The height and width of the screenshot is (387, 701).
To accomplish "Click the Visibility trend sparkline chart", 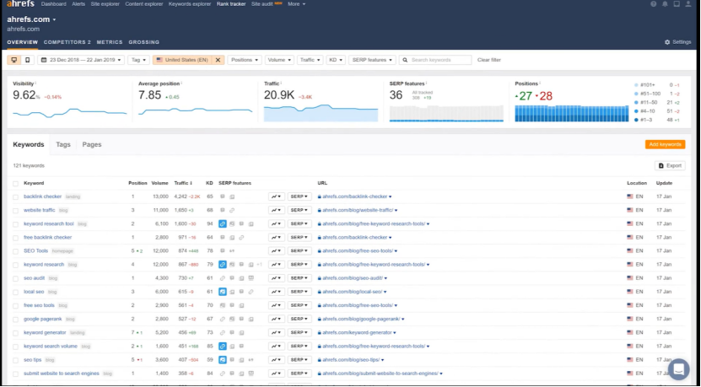I will [x=70, y=113].
